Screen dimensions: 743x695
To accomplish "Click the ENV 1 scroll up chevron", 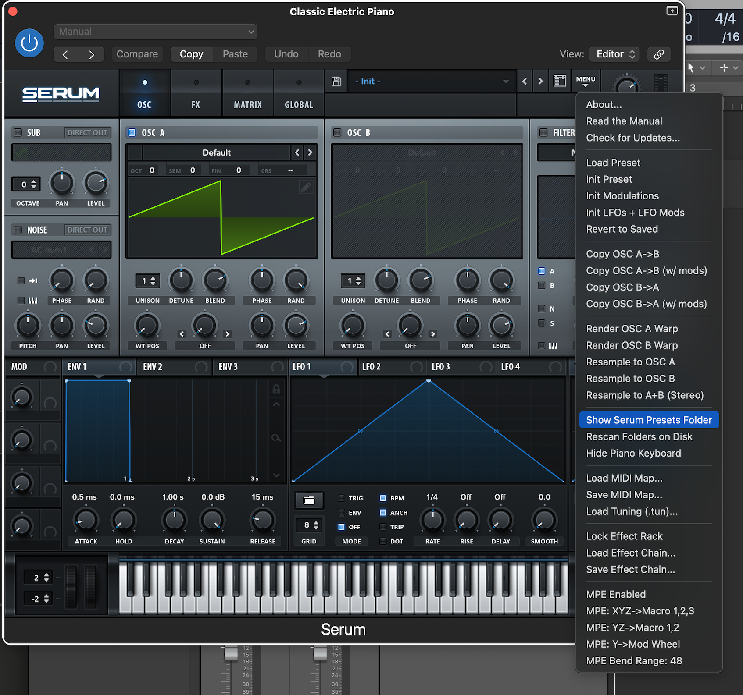I will 276,404.
